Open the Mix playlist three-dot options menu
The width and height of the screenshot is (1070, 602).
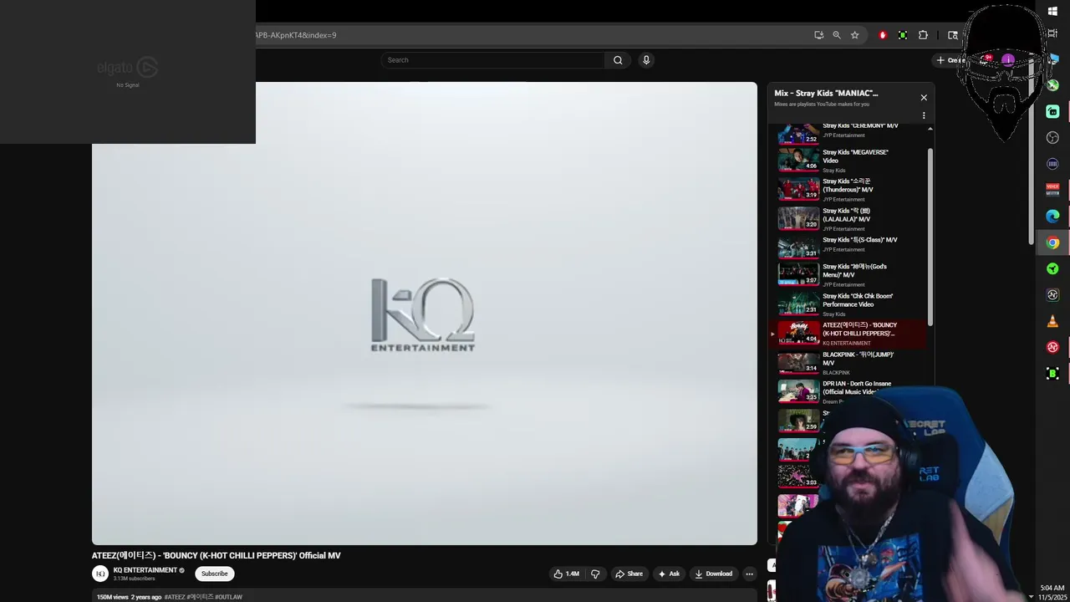click(924, 115)
